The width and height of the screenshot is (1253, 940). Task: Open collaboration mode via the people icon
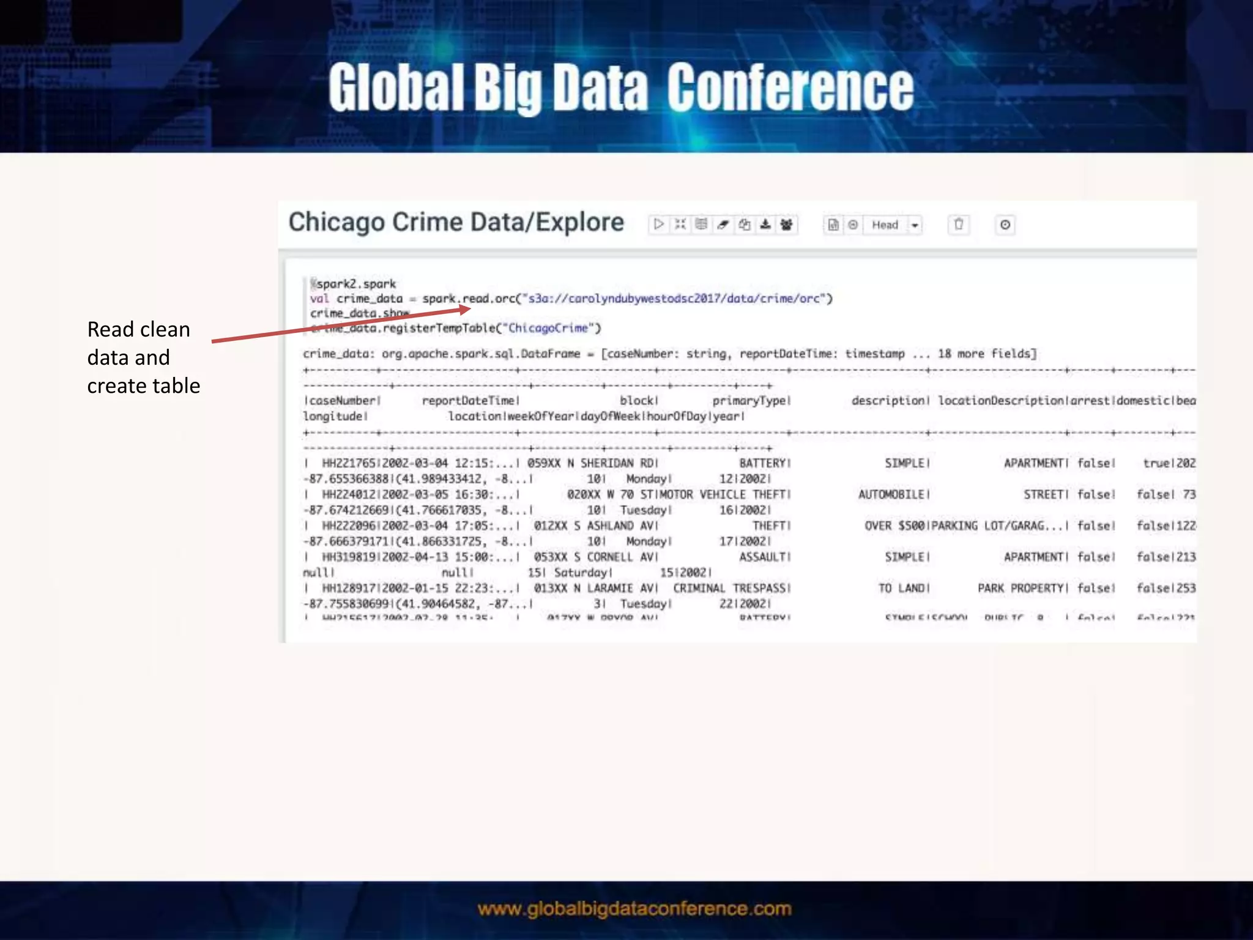point(787,225)
